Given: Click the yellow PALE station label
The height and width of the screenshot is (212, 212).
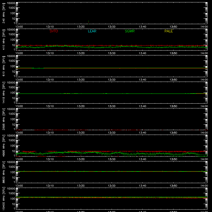Looking at the screenshot, I should (x=169, y=31).
